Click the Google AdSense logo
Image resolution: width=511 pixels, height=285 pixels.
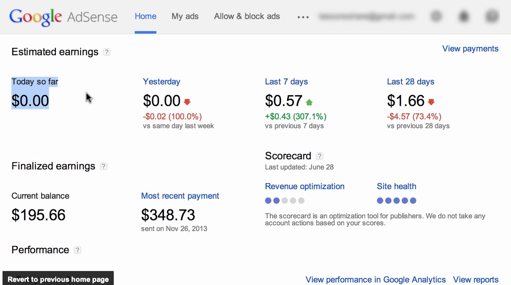click(x=63, y=17)
